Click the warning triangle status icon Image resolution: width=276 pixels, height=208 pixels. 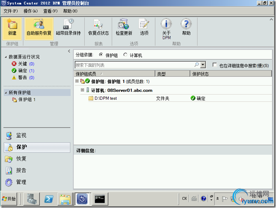[x=14, y=77]
